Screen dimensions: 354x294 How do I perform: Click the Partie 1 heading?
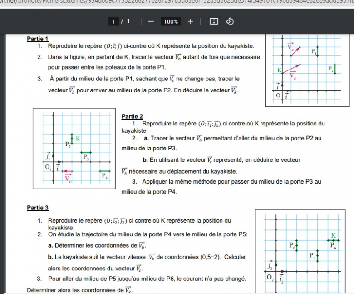38,39
